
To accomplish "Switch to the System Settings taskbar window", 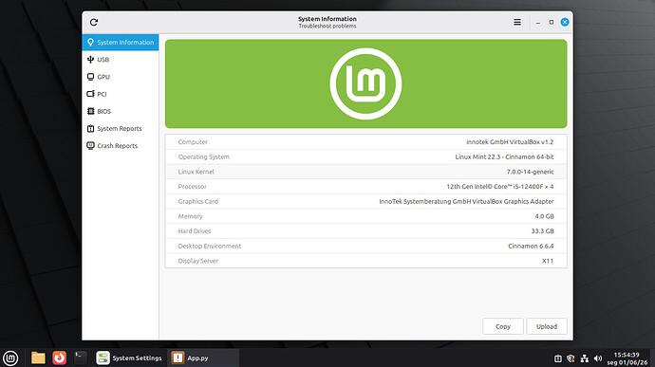I will pos(129,358).
